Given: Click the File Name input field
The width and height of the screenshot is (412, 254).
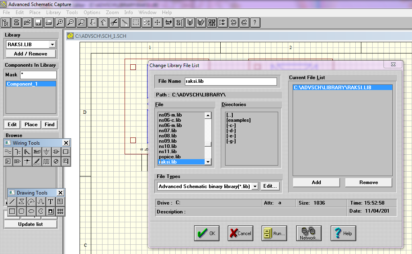Looking at the screenshot, I should (231, 81).
